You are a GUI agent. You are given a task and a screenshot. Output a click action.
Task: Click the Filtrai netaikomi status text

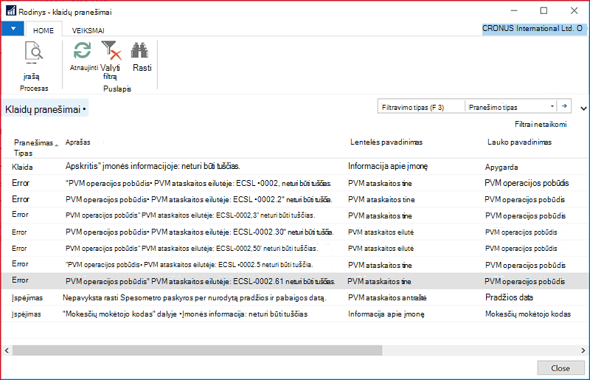541,124
